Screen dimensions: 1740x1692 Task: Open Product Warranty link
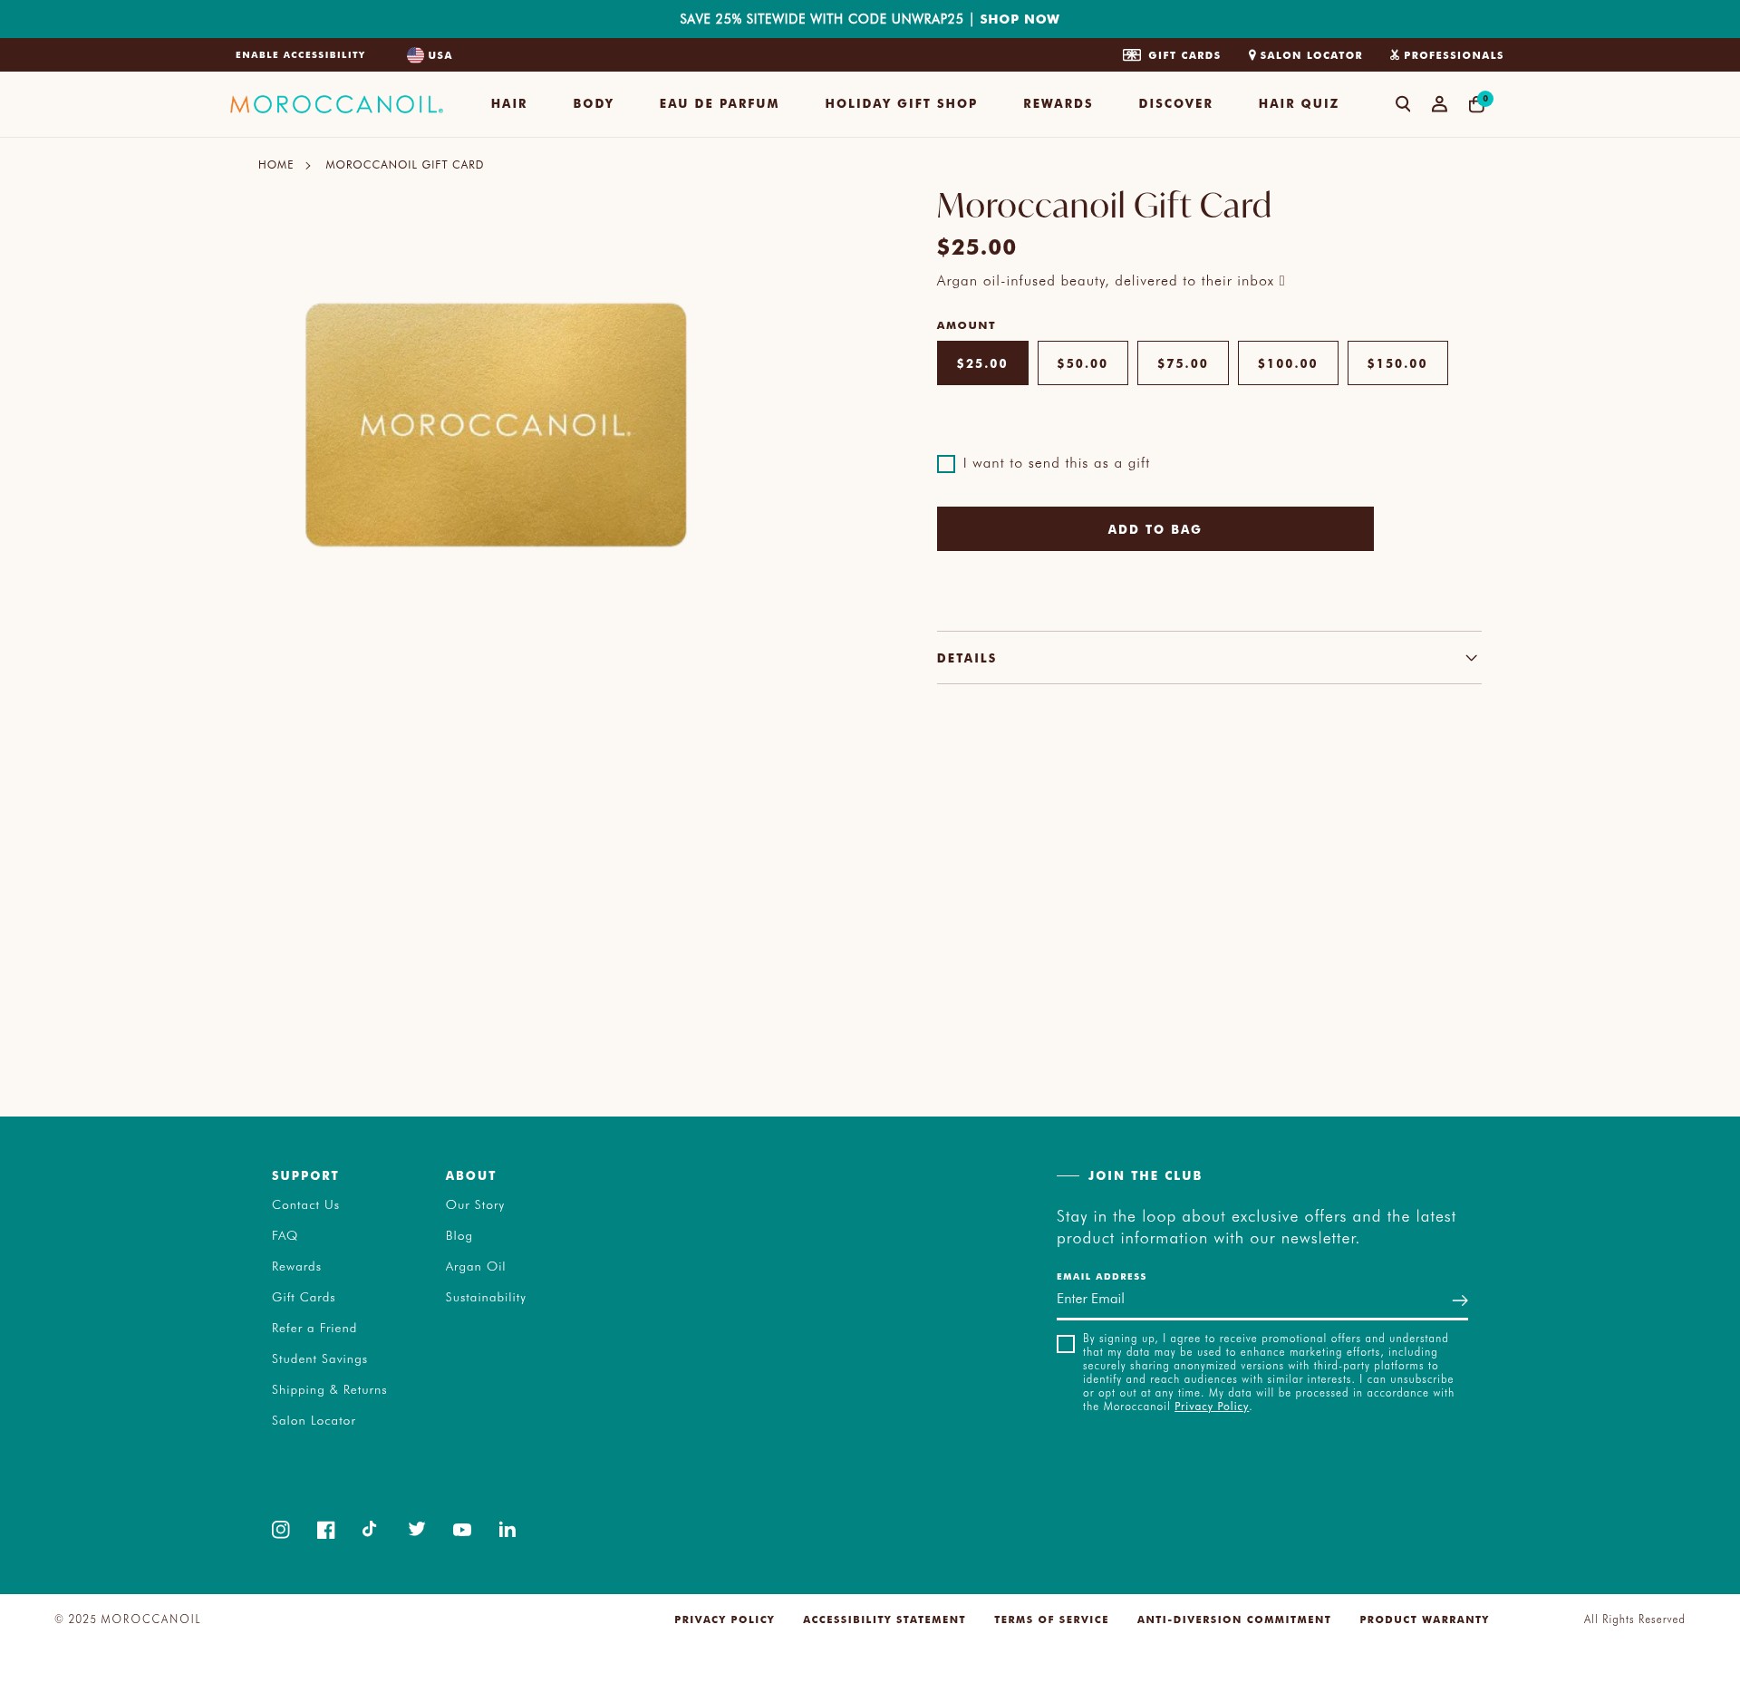[x=1425, y=1619]
